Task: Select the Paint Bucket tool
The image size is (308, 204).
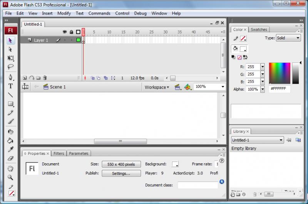Action: tap(10, 141)
